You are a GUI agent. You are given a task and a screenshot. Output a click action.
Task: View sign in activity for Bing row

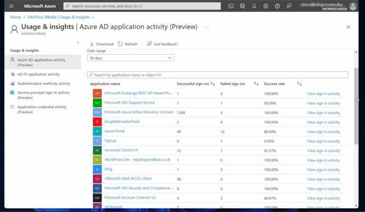point(324,170)
